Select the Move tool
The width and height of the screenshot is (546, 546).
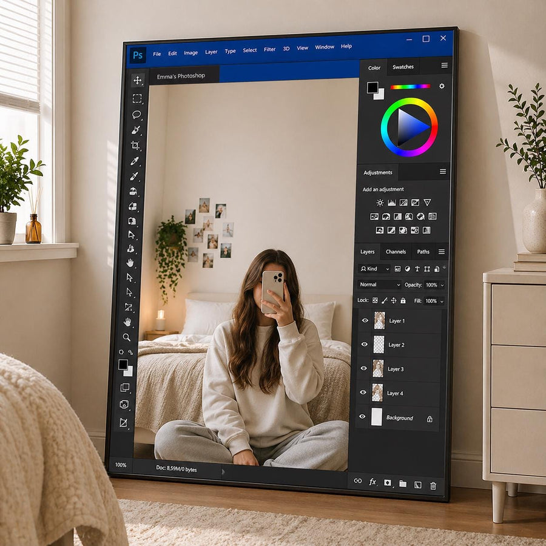[x=138, y=81]
